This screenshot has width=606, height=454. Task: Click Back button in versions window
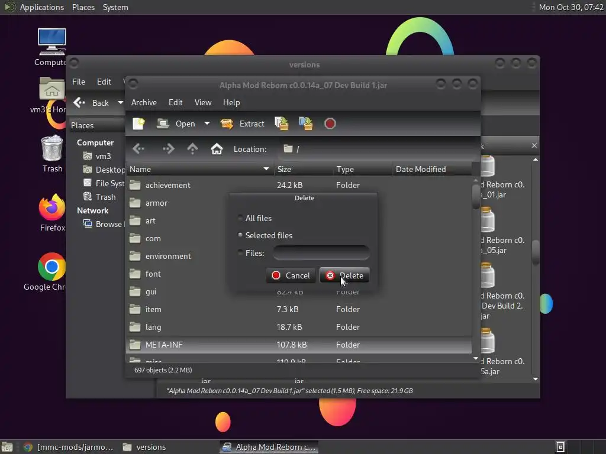(x=91, y=103)
